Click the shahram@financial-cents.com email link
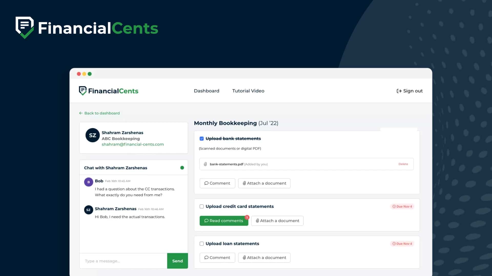This screenshot has height=276, width=492. point(132,144)
